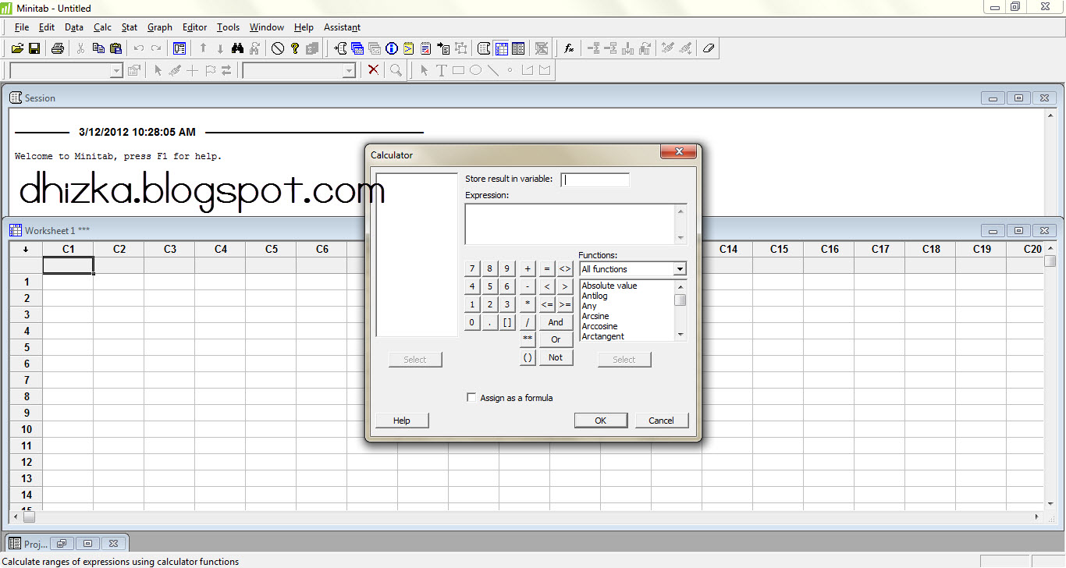Viewport: 1066px width, 568px height.
Task: Enable the 'Assign as a formula' checkbox
Action: click(471, 397)
